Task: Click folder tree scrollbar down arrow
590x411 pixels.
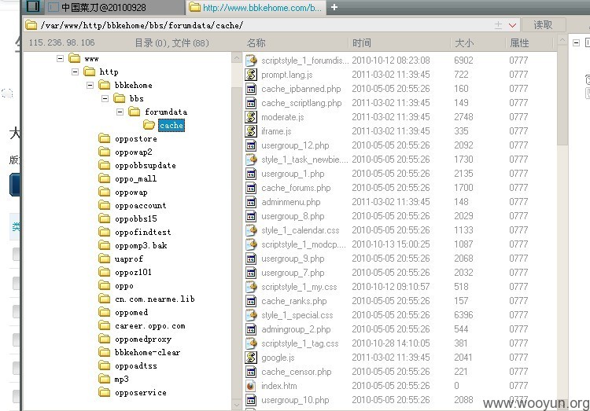Action: 237,405
